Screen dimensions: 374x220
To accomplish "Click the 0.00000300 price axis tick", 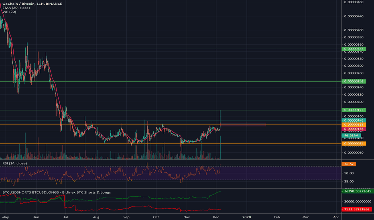I will click(354, 66).
